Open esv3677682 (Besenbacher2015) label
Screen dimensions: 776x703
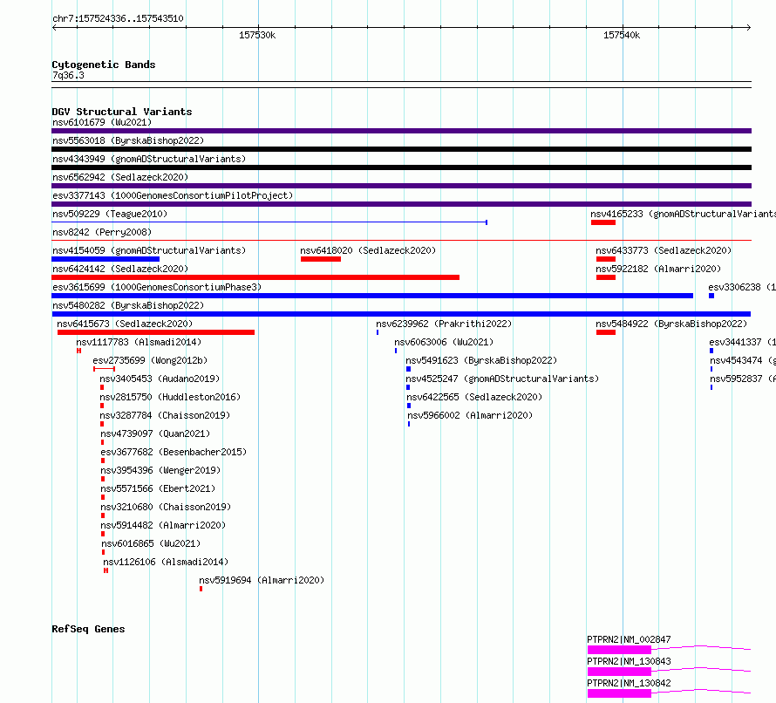(x=174, y=452)
